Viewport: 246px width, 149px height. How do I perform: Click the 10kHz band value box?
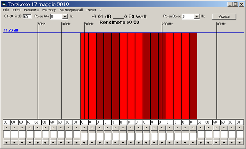(216, 122)
